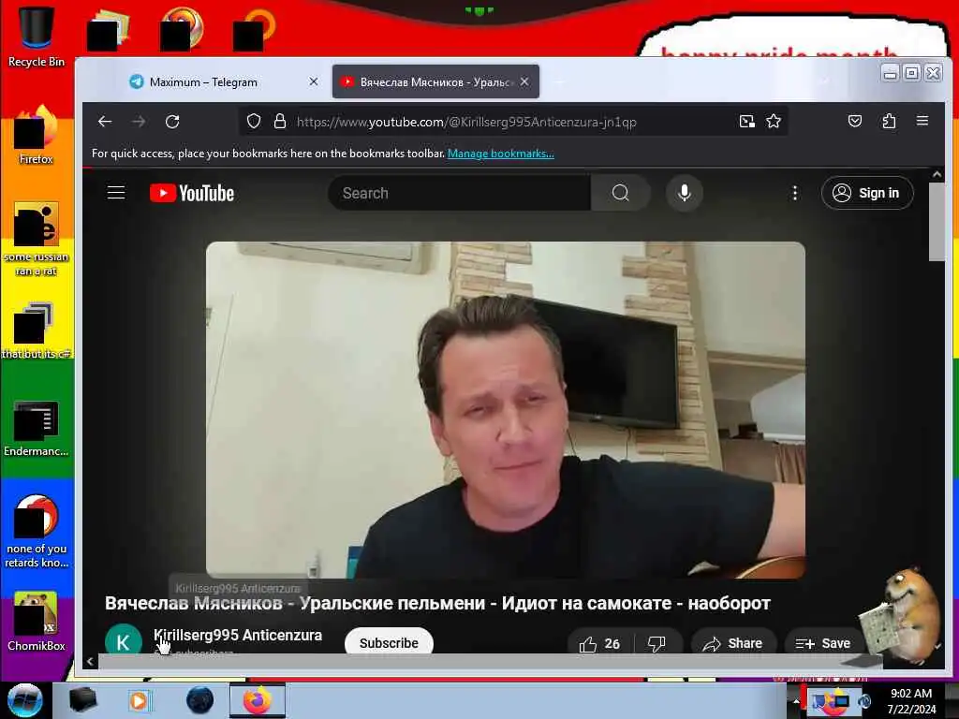This screenshot has height=719, width=959.
Task: Share the video
Action: pos(733,643)
